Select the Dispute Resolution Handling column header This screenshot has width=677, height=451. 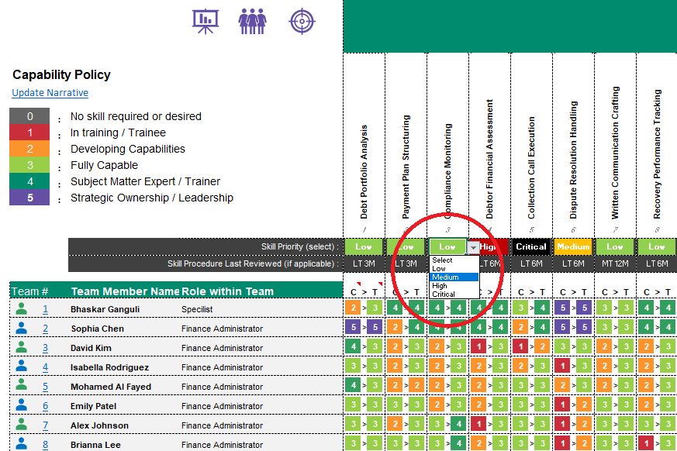(573, 160)
